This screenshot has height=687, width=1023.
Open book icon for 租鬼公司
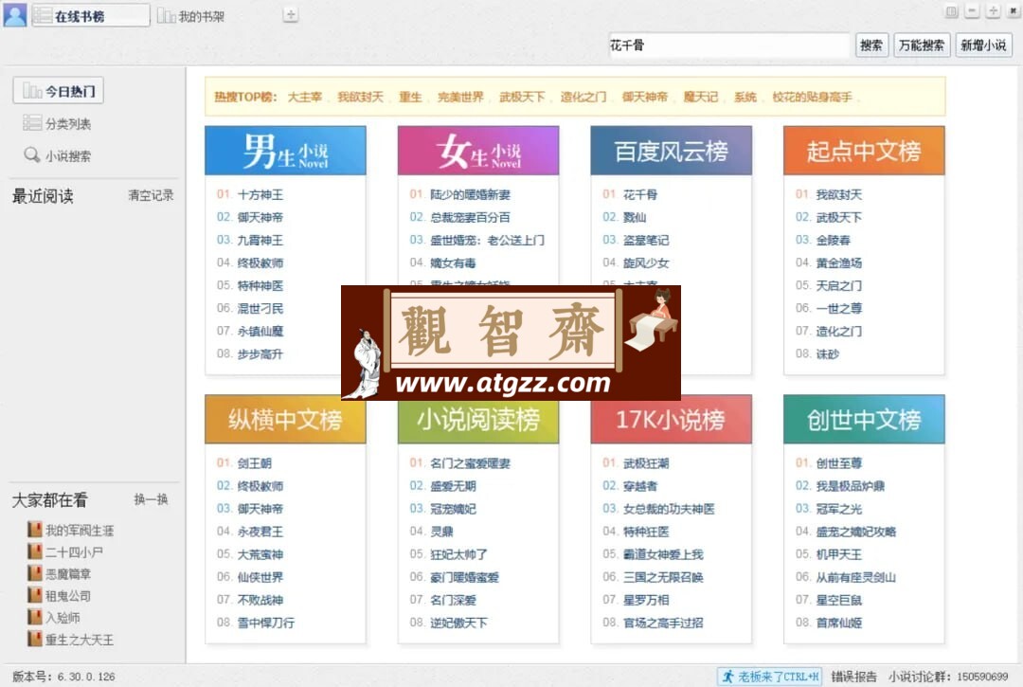pyautogui.click(x=35, y=595)
